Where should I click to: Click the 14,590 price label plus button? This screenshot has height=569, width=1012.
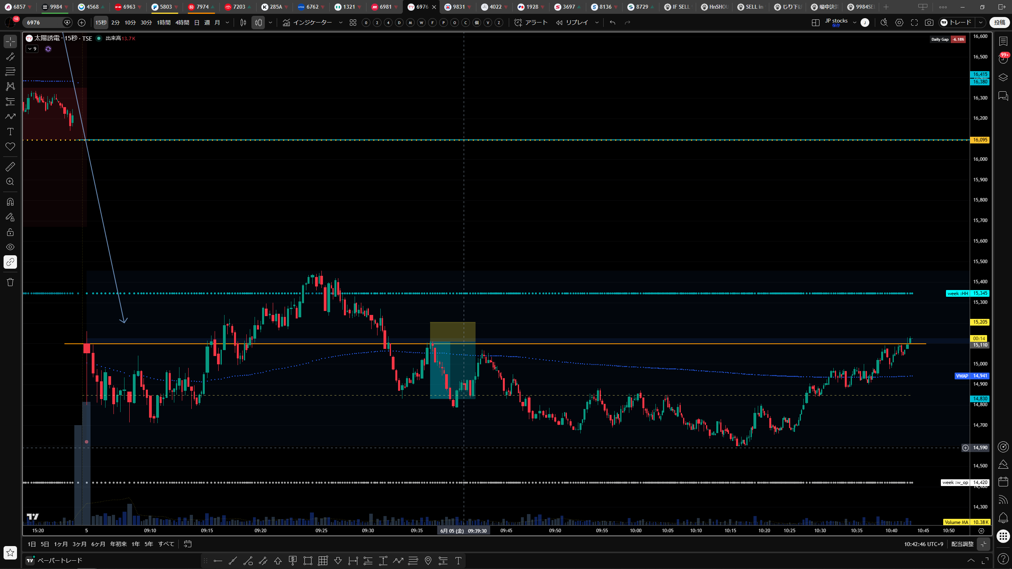965,448
